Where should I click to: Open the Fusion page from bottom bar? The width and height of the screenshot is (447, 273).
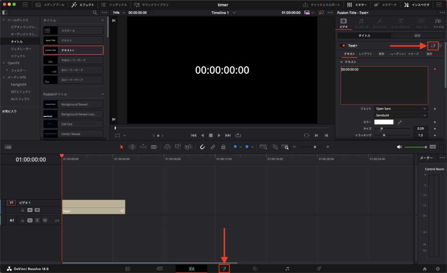point(224,268)
